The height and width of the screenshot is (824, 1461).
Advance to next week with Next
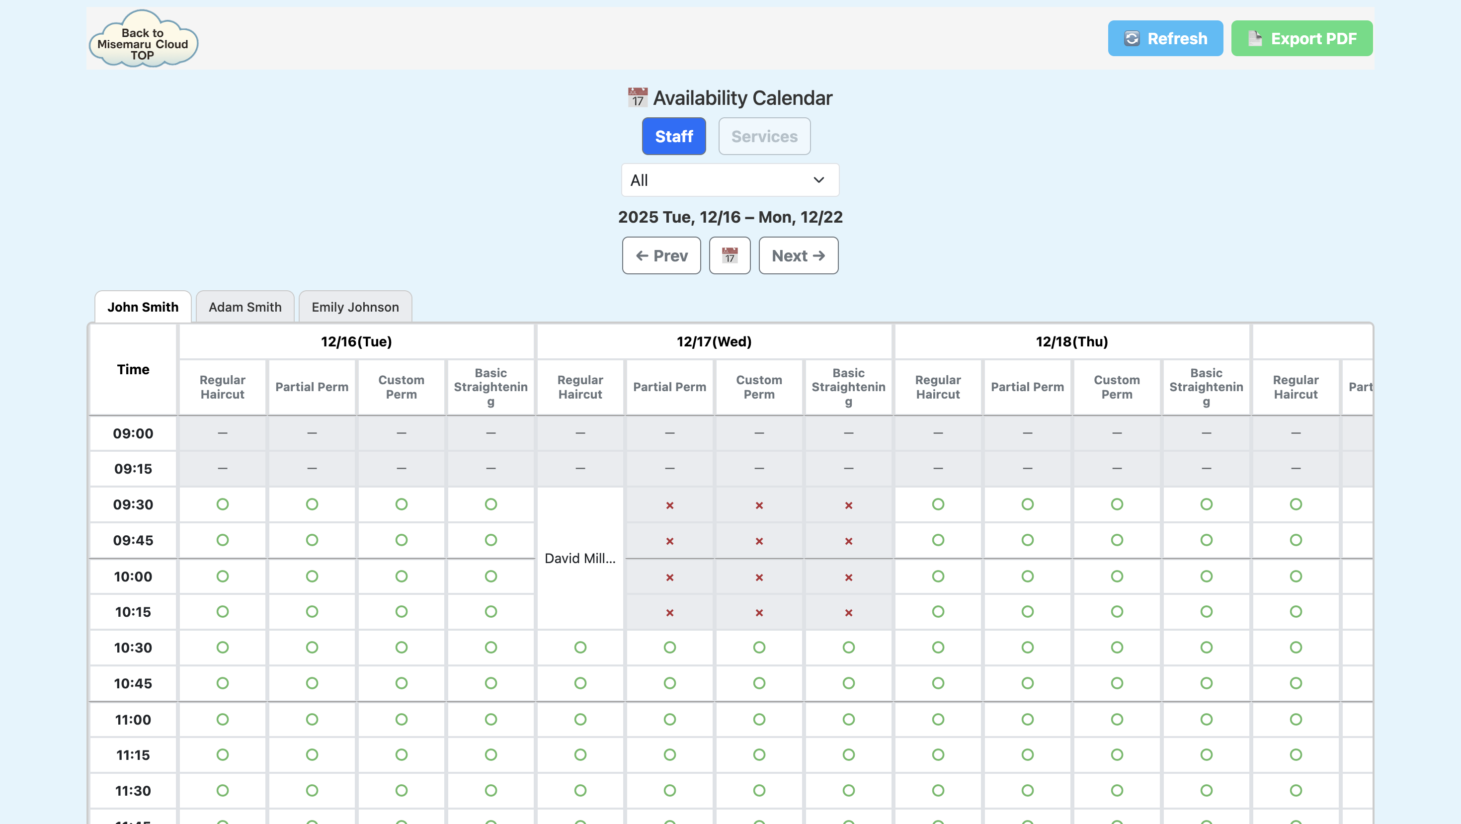[x=798, y=256]
